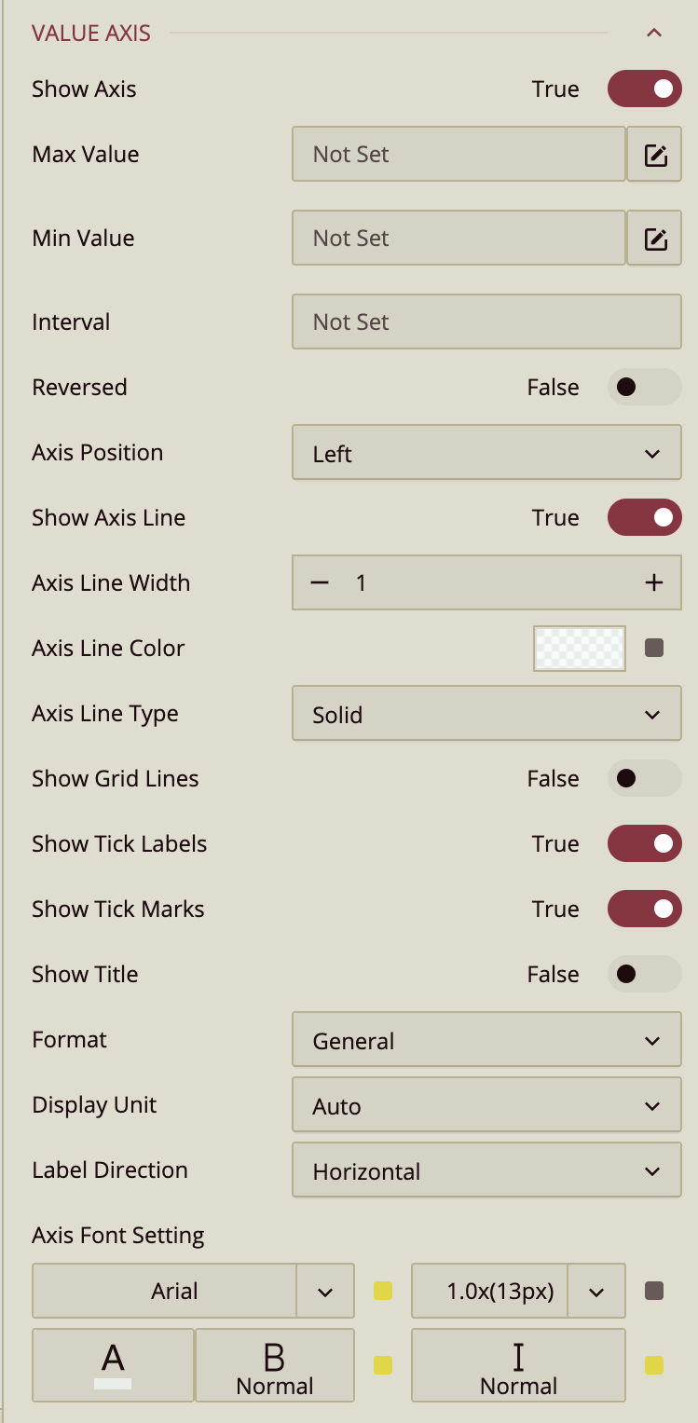Enable the Show Grid Lines toggle

point(644,779)
